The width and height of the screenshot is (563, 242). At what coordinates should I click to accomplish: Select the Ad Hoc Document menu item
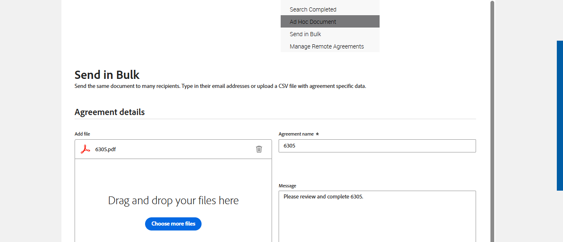click(313, 22)
